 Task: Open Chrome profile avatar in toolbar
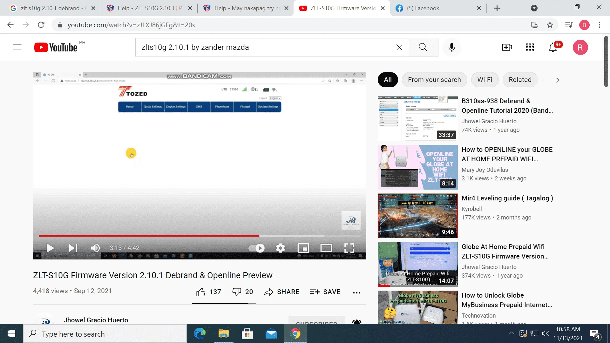584,25
